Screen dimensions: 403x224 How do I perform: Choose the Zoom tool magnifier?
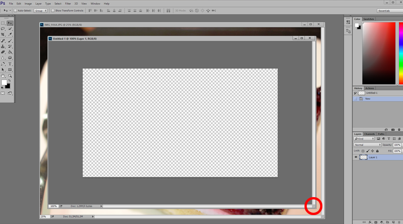10,76
